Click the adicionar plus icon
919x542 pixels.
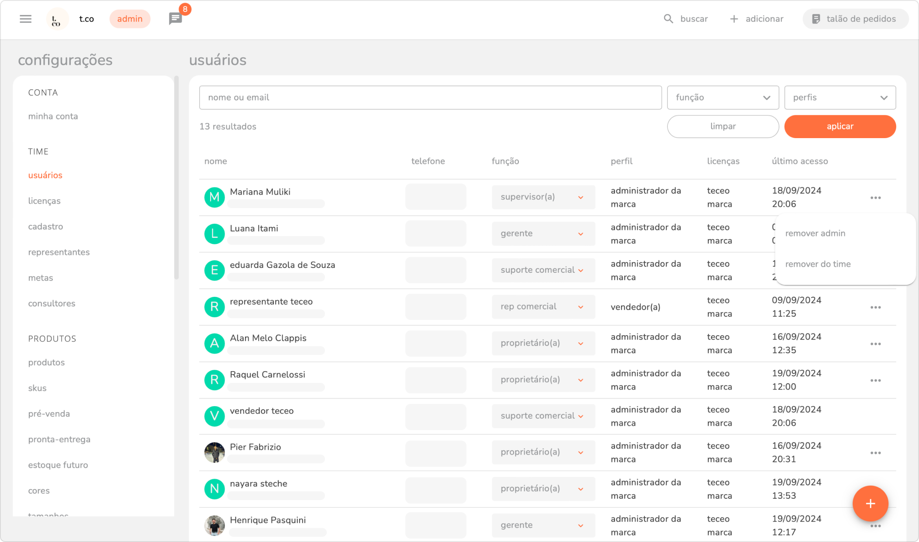734,19
